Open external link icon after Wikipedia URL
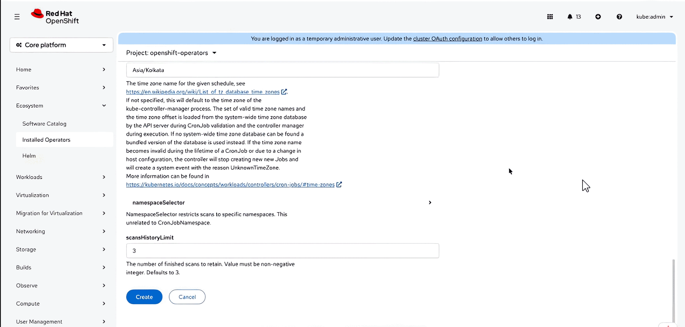The height and width of the screenshot is (327, 685). click(x=284, y=92)
